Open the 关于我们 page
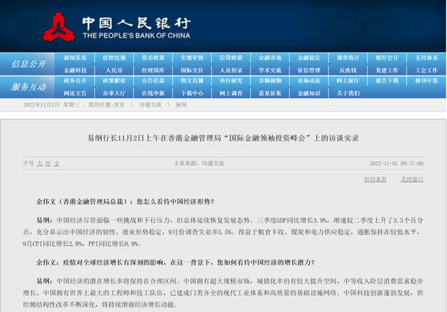Viewport: 447px width, 312px height. [x=348, y=93]
